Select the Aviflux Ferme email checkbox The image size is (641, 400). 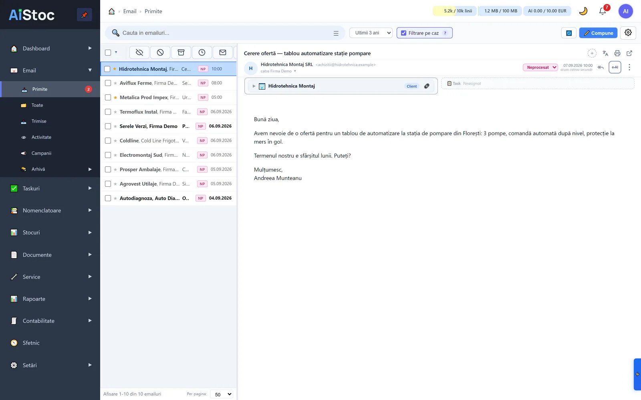tap(108, 83)
